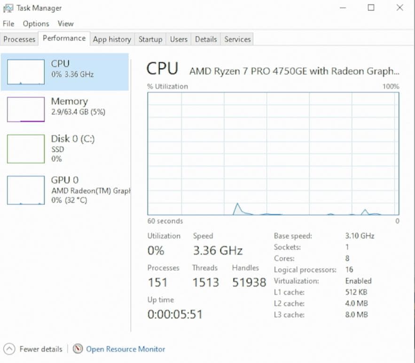Click the CPU mini graph icon in sidebar

coord(25,72)
